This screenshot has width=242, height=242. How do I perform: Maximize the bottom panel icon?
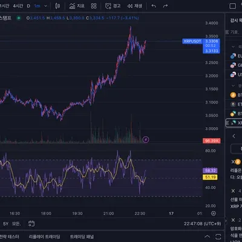[x=218, y=237]
